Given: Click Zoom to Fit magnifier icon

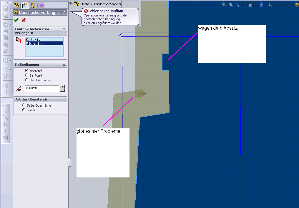Looking at the screenshot, I should (224, 5).
